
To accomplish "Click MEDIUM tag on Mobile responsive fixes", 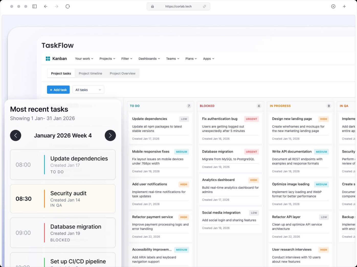I will [x=182, y=152].
